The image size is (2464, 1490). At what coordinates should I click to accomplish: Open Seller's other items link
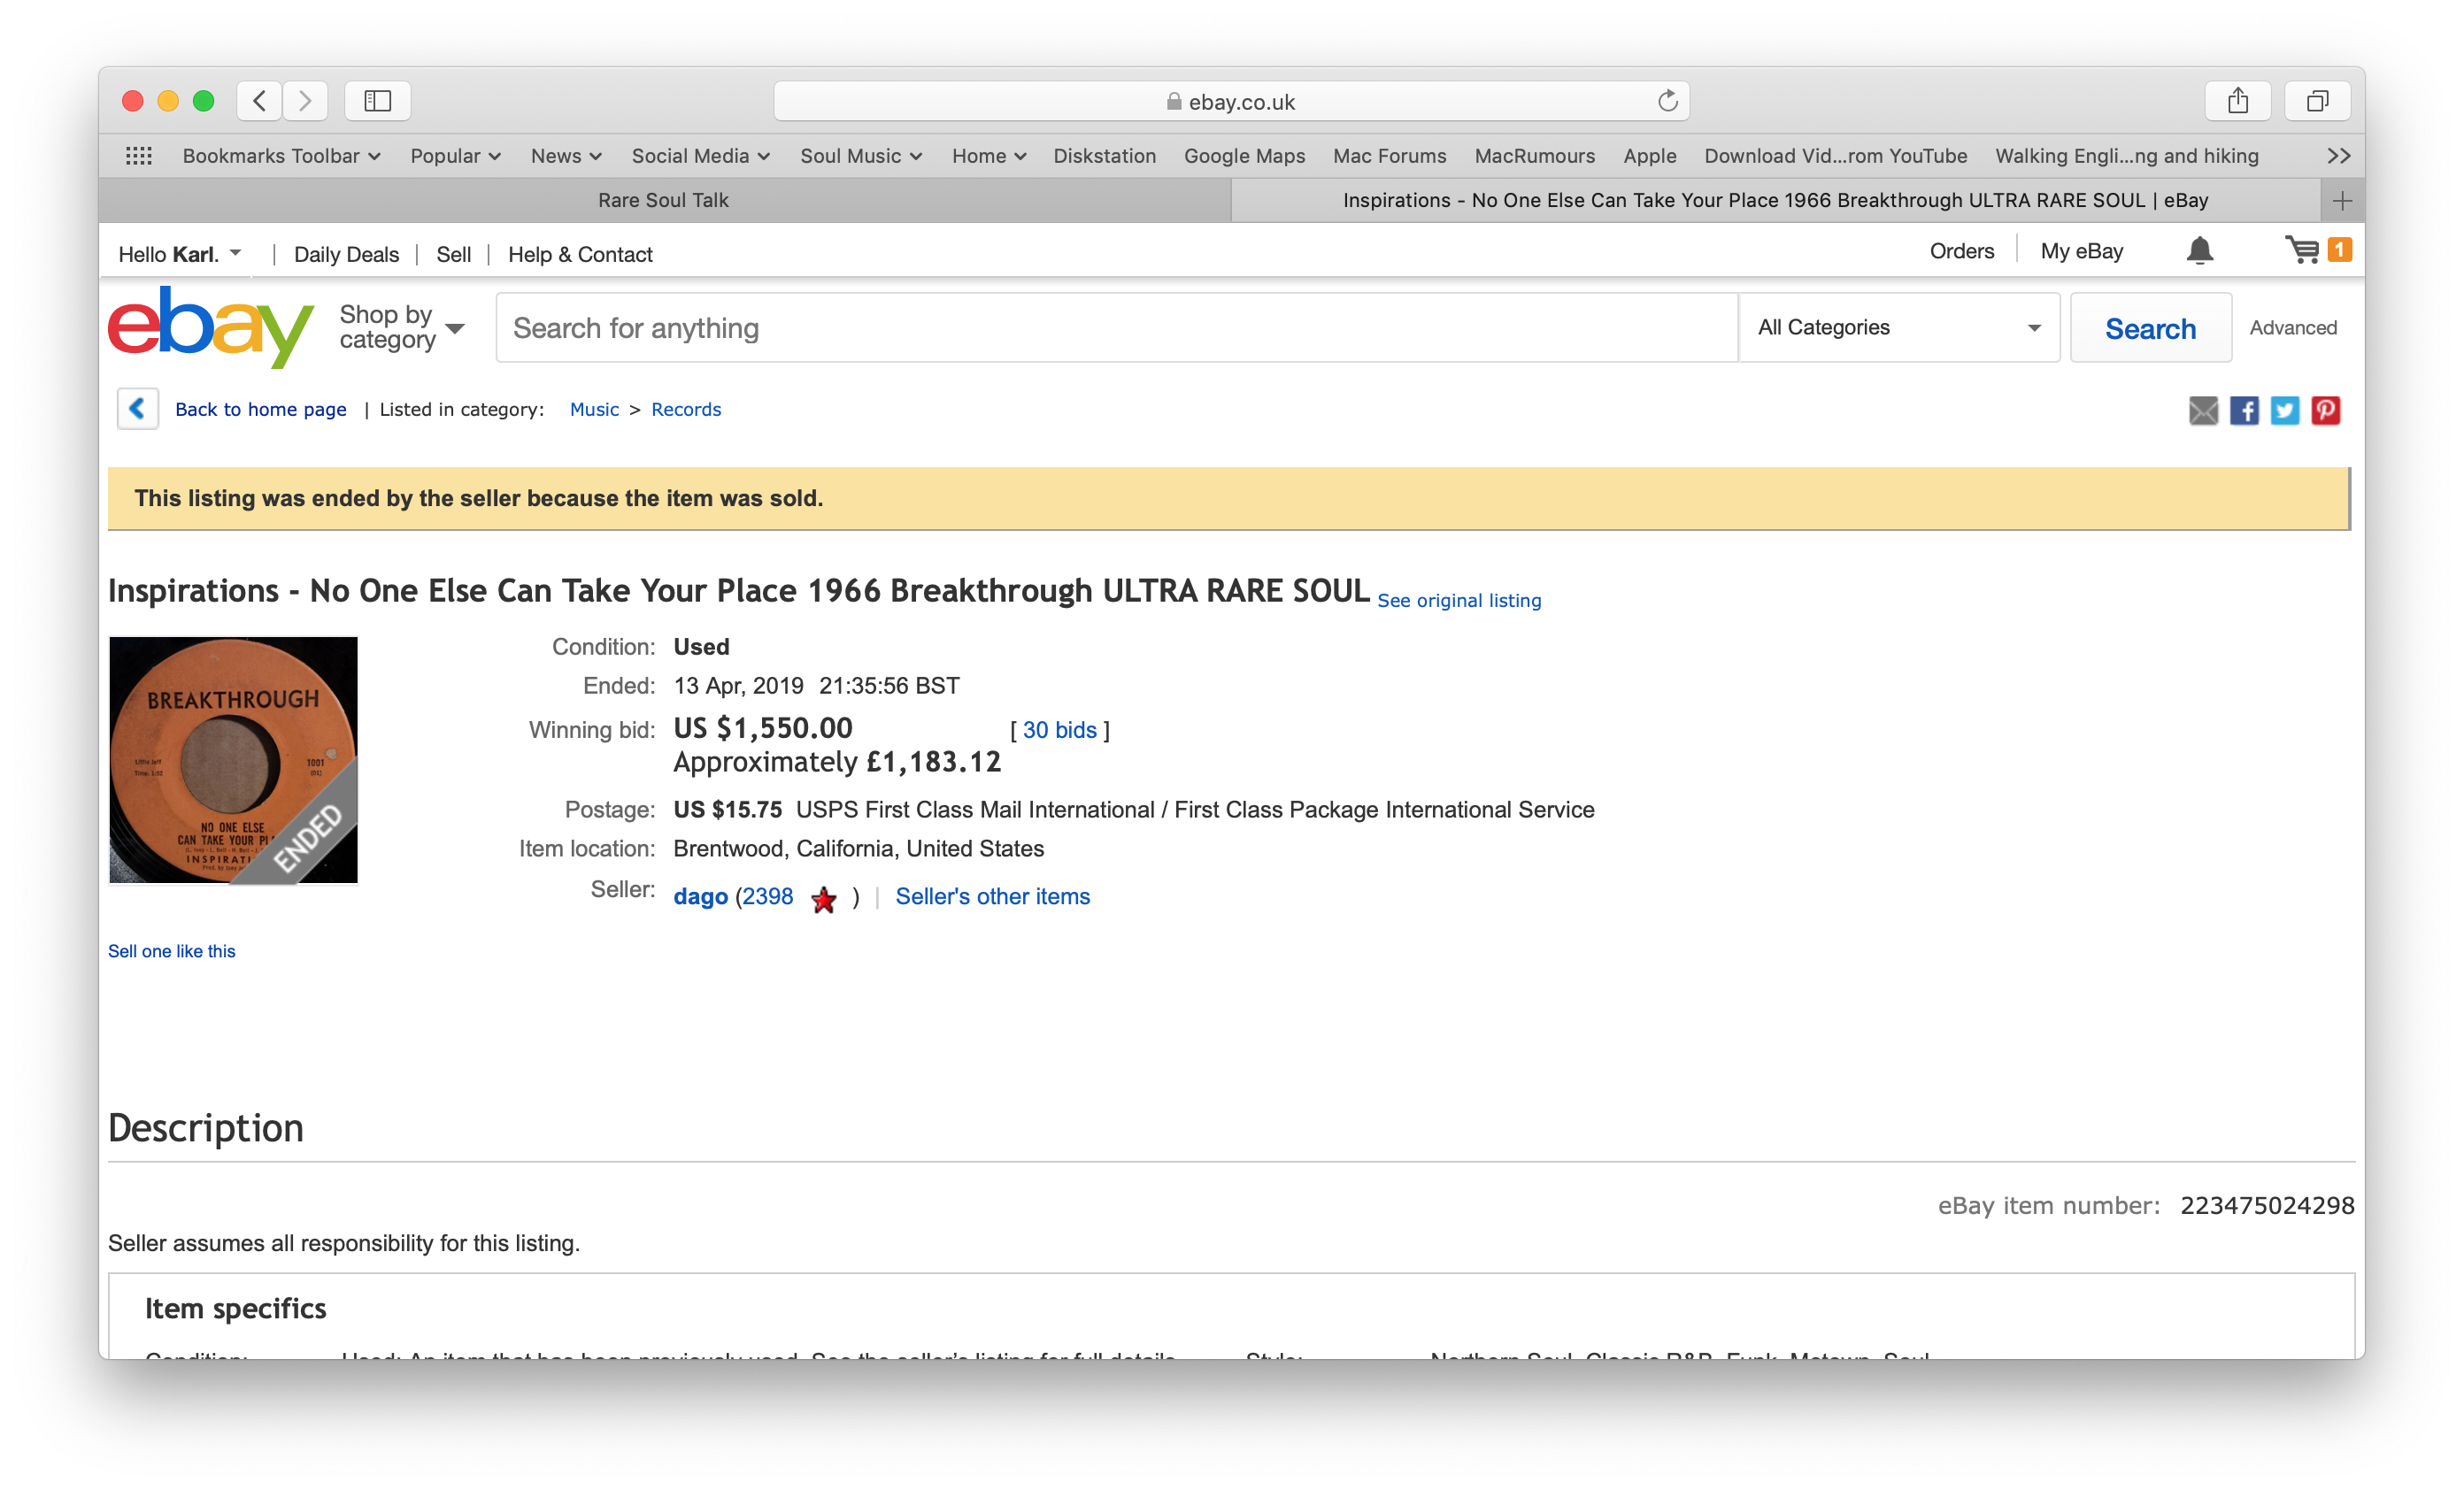click(x=992, y=896)
